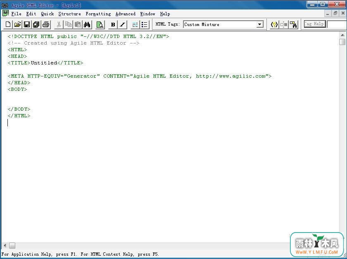This screenshot has height=259, width=347.
Task: Open the Formatting menu
Action: [98, 14]
